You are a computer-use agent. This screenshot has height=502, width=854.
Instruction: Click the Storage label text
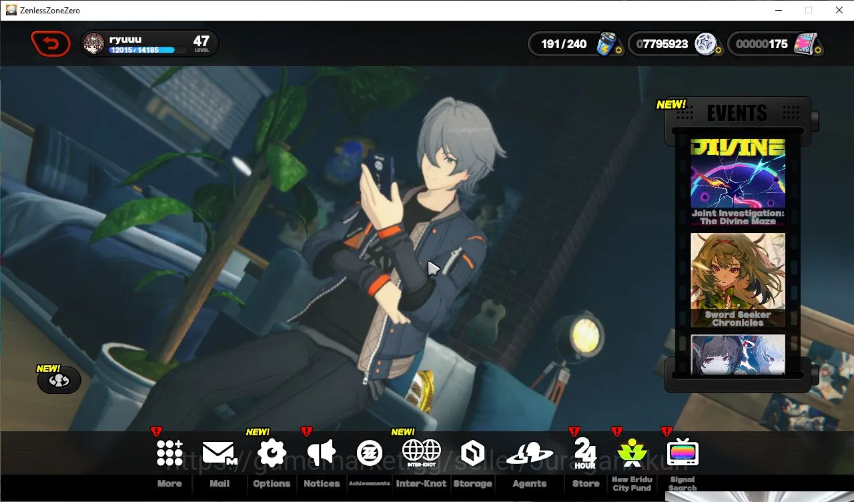(472, 483)
